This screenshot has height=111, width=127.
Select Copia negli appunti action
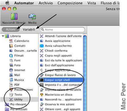tap(61, 55)
